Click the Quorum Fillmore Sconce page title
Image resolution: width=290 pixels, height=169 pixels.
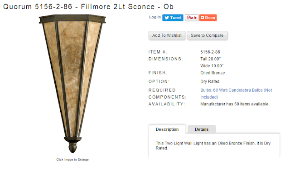coord(88,7)
